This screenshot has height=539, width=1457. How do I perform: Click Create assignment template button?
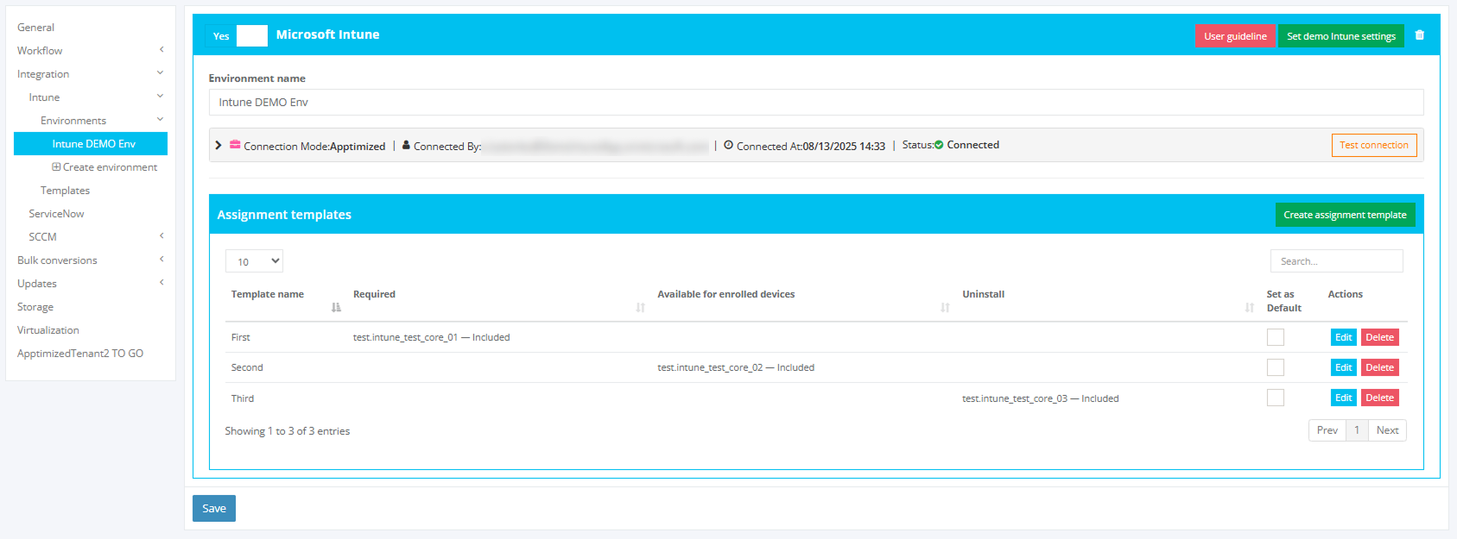[x=1345, y=215]
